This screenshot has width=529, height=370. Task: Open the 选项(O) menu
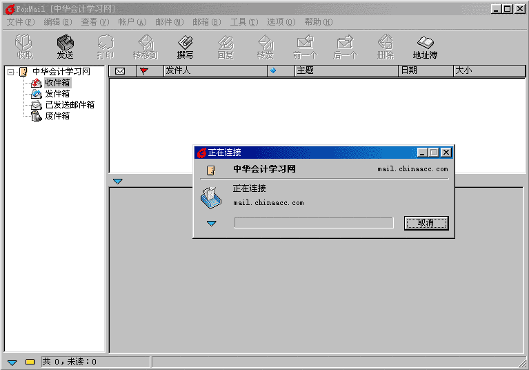click(281, 22)
